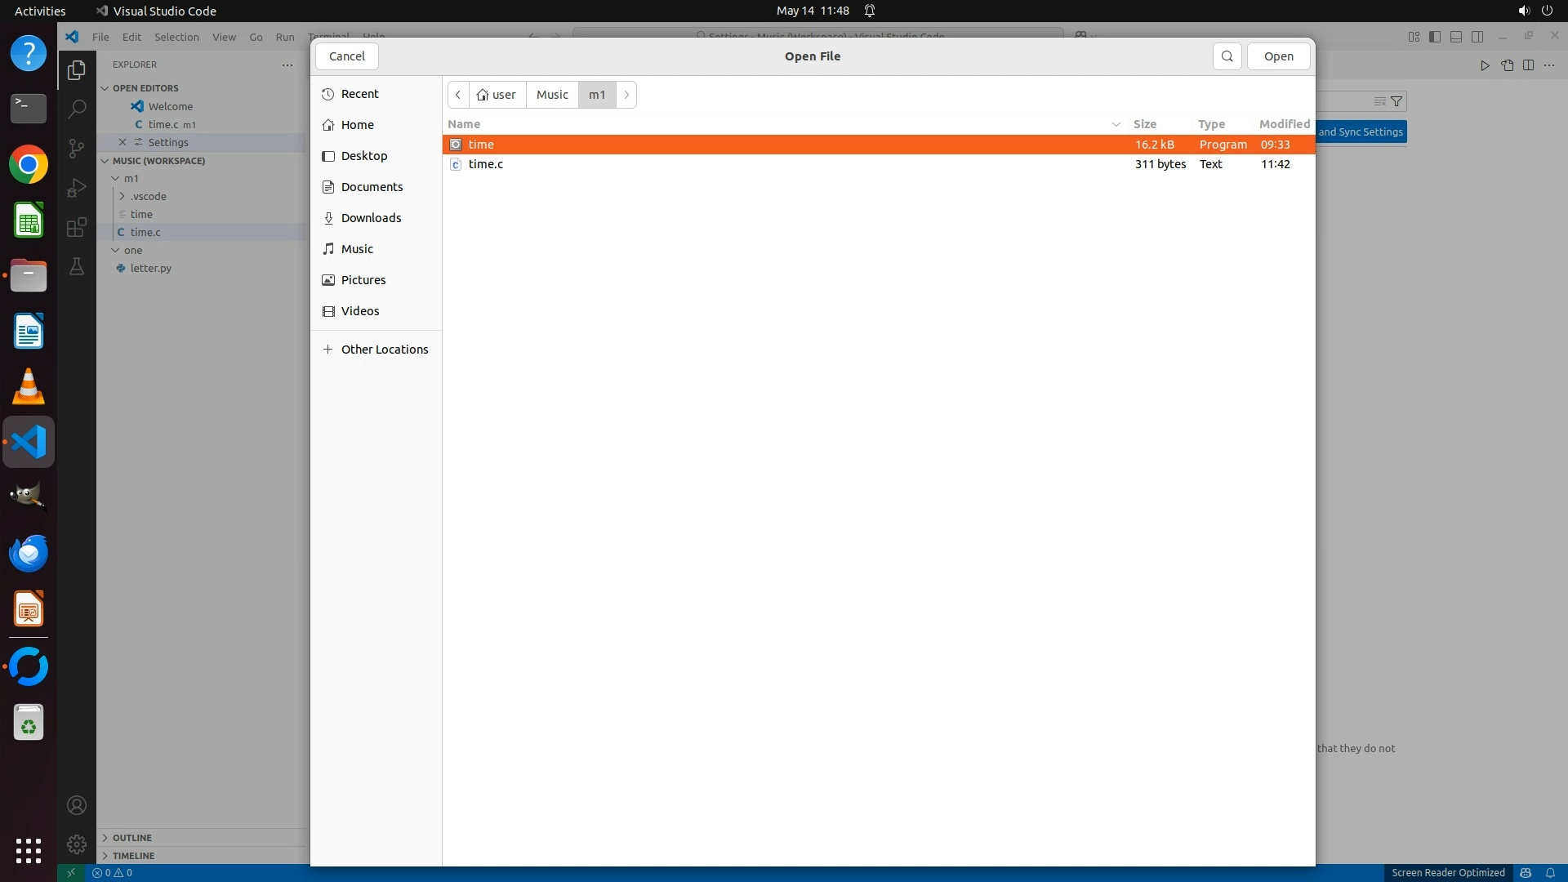Image resolution: width=1568 pixels, height=882 pixels.
Task: Toggle sort order via Name column arrow
Action: tap(1116, 124)
